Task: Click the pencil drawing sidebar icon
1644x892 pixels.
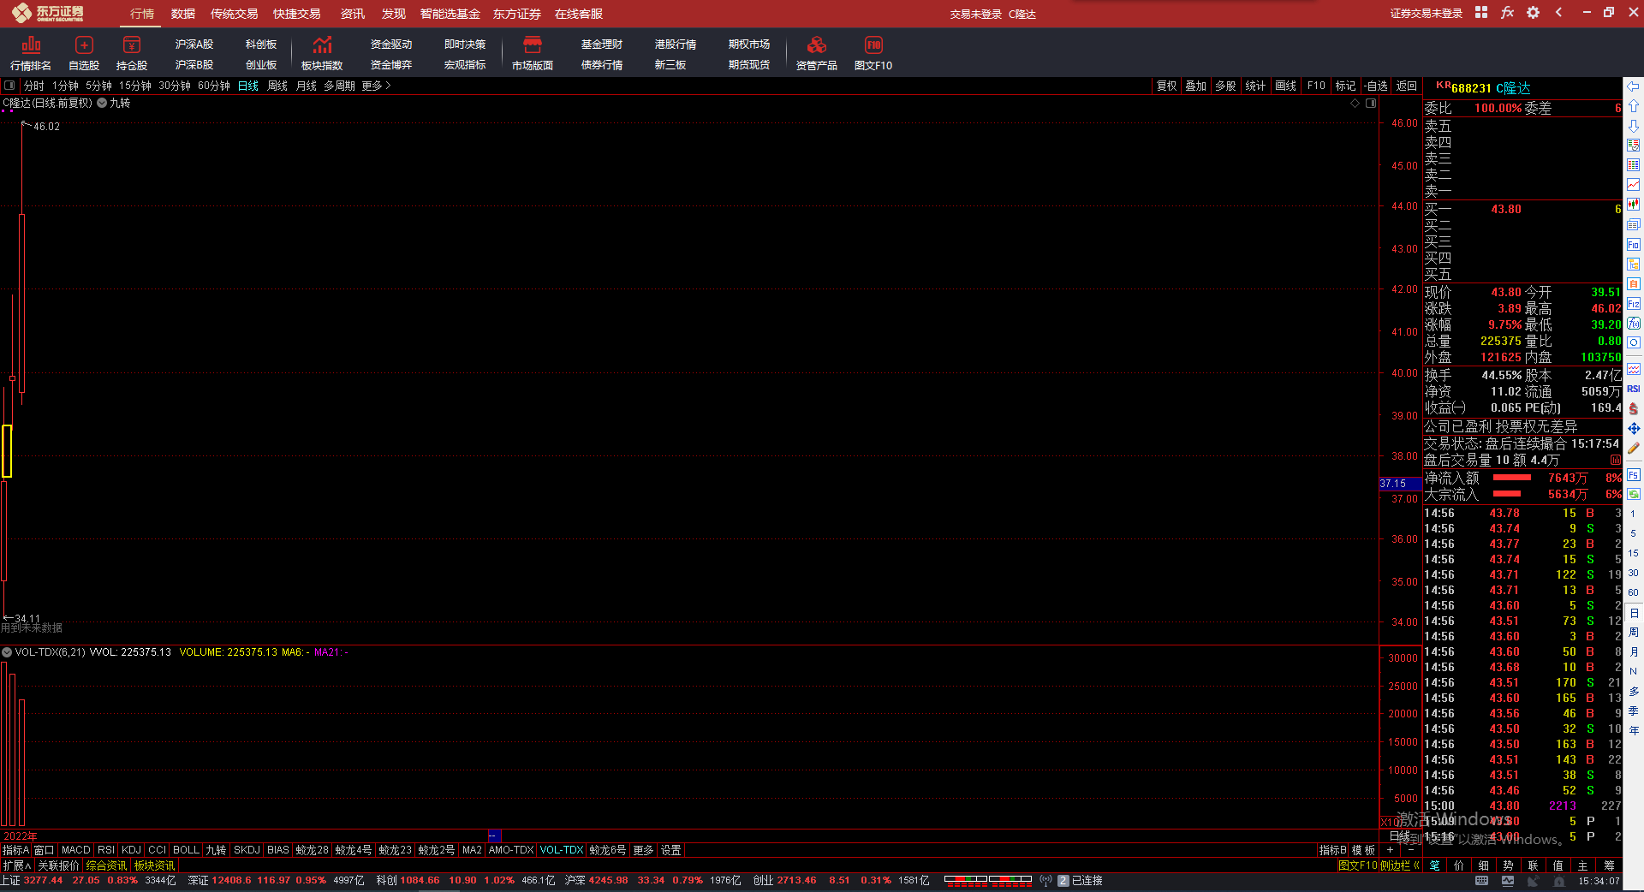Action: point(1634,448)
